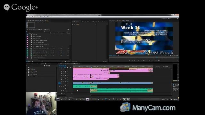This screenshot has width=205, height=115.
Task: Click the Lift button in Program Monitor
Action: (153, 61)
